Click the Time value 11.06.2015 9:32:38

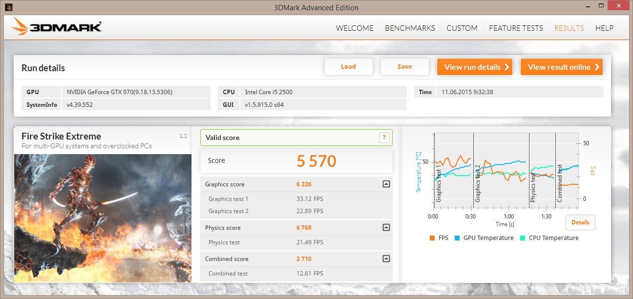[520, 92]
